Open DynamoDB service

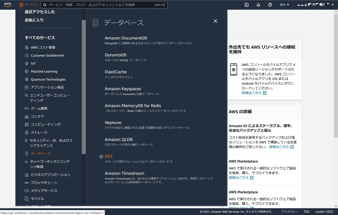(x=115, y=55)
